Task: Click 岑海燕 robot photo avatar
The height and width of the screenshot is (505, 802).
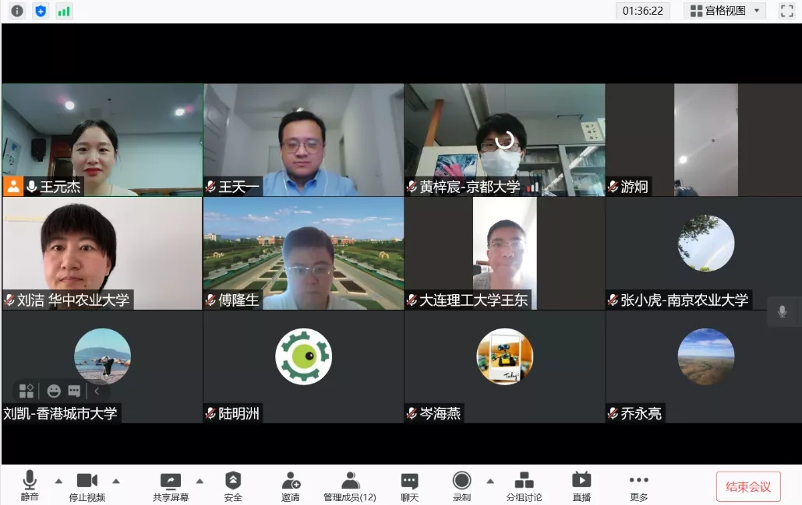Action: point(505,356)
